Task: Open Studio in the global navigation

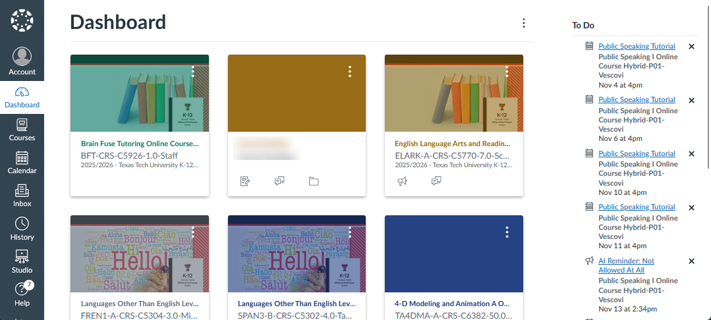Action: pyautogui.click(x=22, y=261)
